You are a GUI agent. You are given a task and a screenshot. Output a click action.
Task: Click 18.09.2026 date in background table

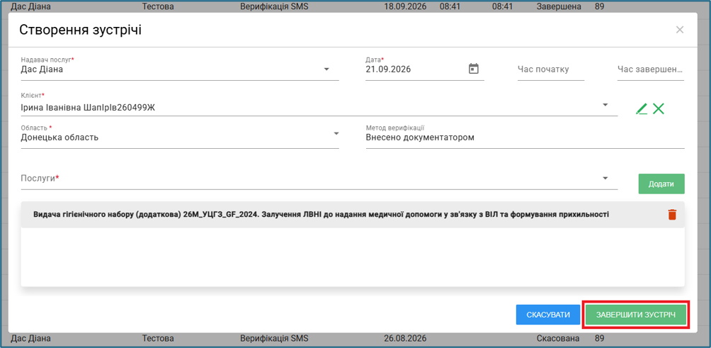tap(405, 7)
